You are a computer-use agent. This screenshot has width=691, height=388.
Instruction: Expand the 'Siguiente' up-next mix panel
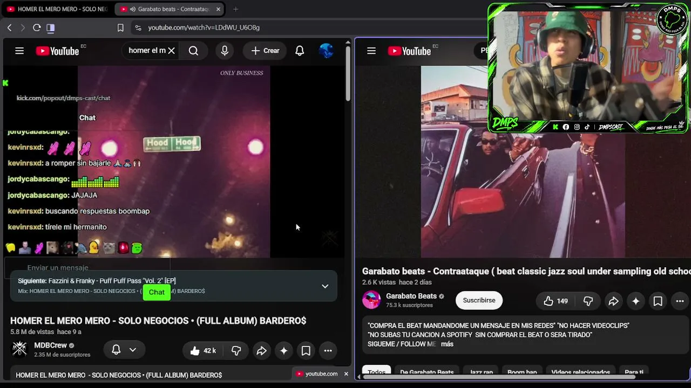coord(325,286)
